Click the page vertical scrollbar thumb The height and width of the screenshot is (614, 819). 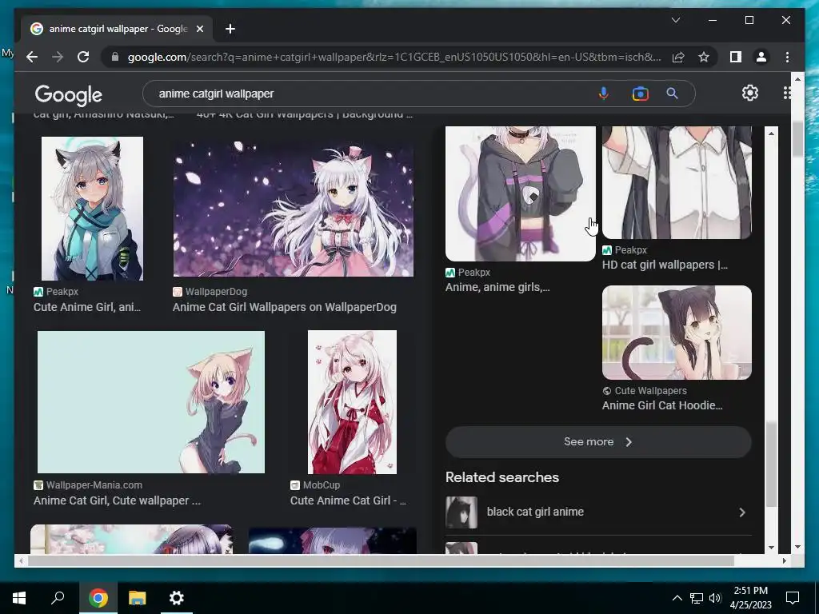797,138
